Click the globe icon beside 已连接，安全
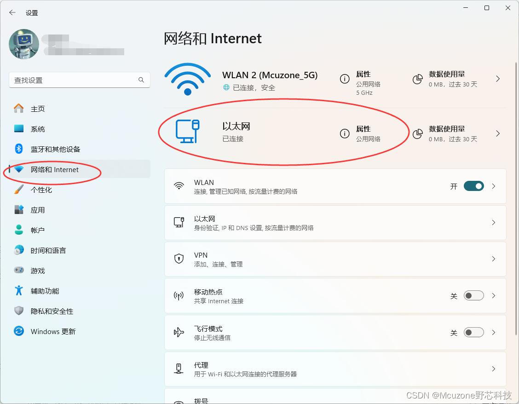Image resolution: width=519 pixels, height=404 pixels. [x=226, y=87]
